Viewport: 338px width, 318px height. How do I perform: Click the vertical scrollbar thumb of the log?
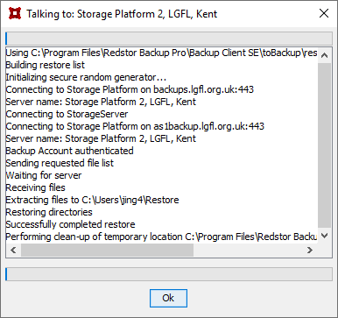(324, 145)
